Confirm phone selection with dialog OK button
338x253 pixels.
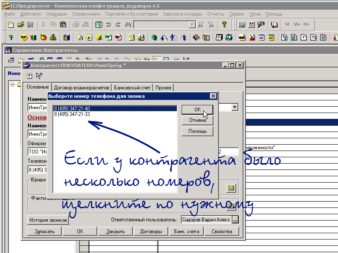click(x=197, y=110)
